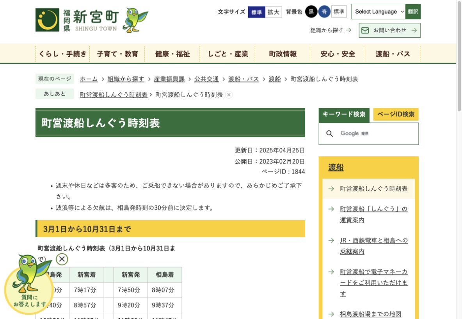The height and width of the screenshot is (319, 462).
Task: Open the しごと・産業 menu
Action: [x=227, y=54]
